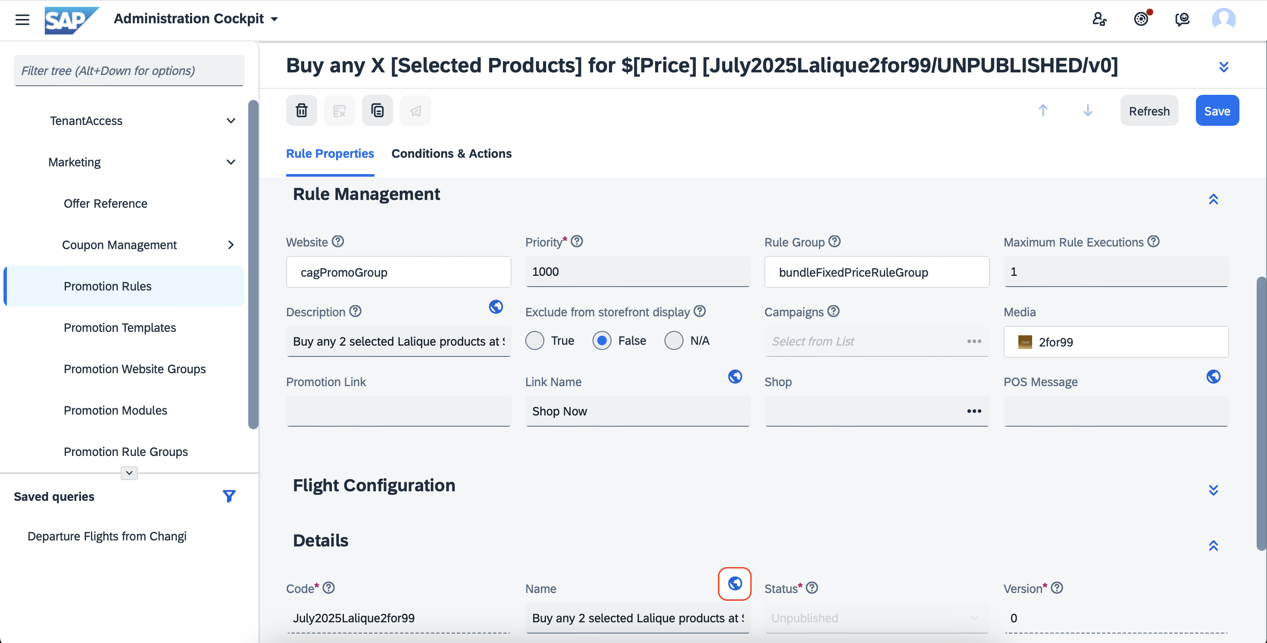Image resolution: width=1267 pixels, height=643 pixels.
Task: Go to next item with down arrow
Action: click(x=1087, y=110)
